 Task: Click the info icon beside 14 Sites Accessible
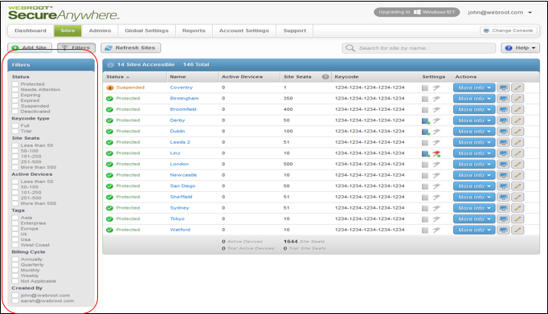pos(110,64)
